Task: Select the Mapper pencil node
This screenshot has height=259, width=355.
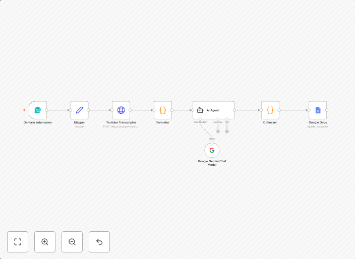Action: tap(79, 110)
